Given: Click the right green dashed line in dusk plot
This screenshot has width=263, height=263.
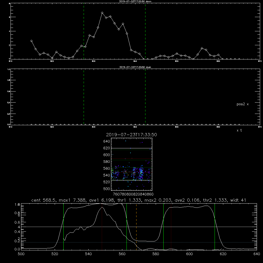Looking at the screenshot, I should point(145,97).
